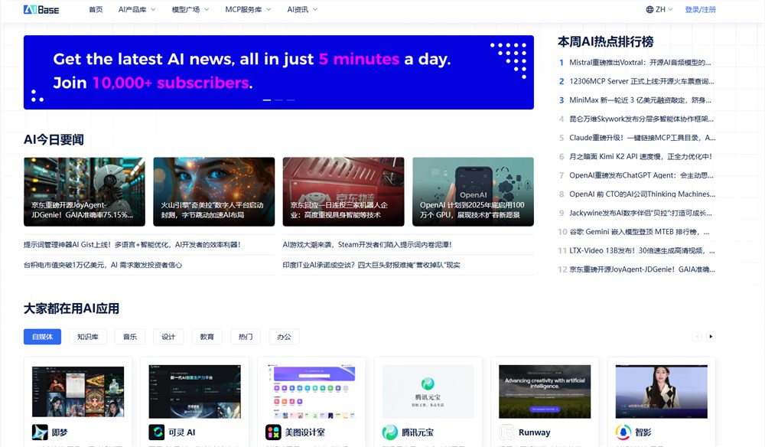Select the second carousel indicator dot
The width and height of the screenshot is (765, 447).
(x=278, y=100)
